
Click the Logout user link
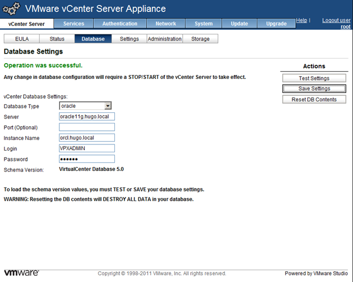click(336, 20)
